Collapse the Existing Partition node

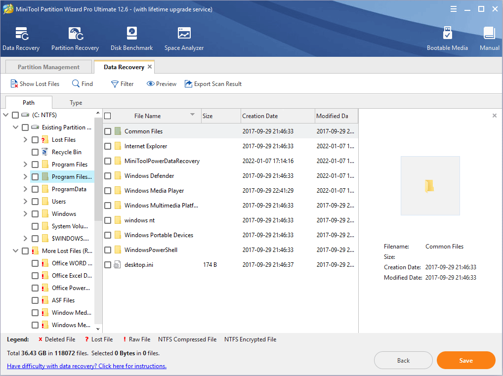15,127
